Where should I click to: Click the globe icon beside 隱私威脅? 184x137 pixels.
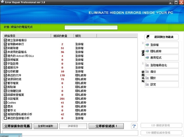click(147, 51)
